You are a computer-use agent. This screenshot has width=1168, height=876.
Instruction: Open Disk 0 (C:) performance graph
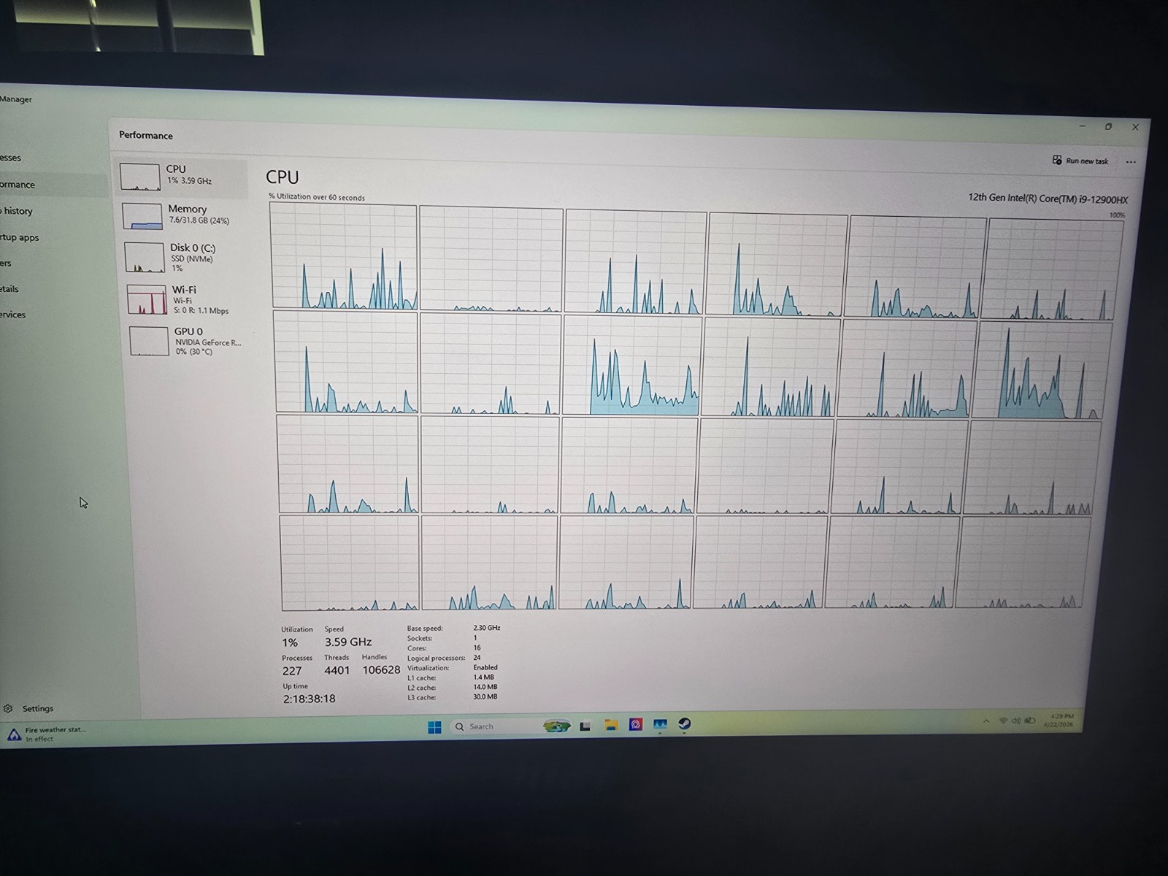[183, 258]
